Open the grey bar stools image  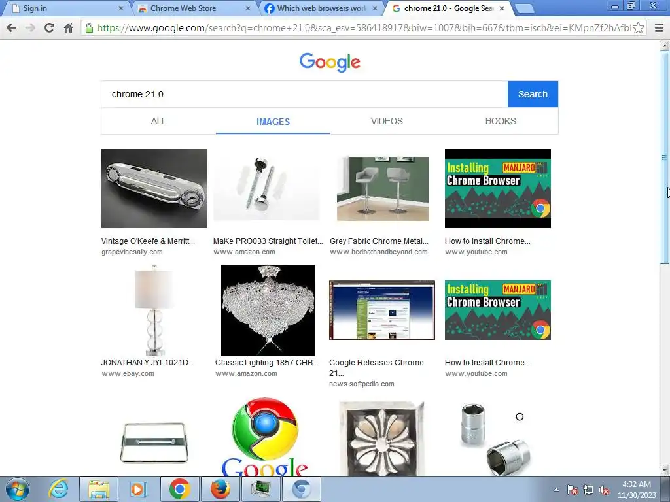tap(382, 189)
